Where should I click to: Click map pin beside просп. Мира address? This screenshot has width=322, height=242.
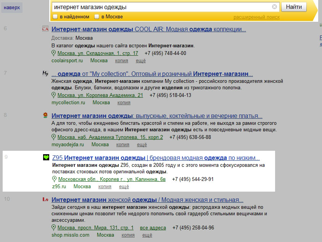click(53, 227)
